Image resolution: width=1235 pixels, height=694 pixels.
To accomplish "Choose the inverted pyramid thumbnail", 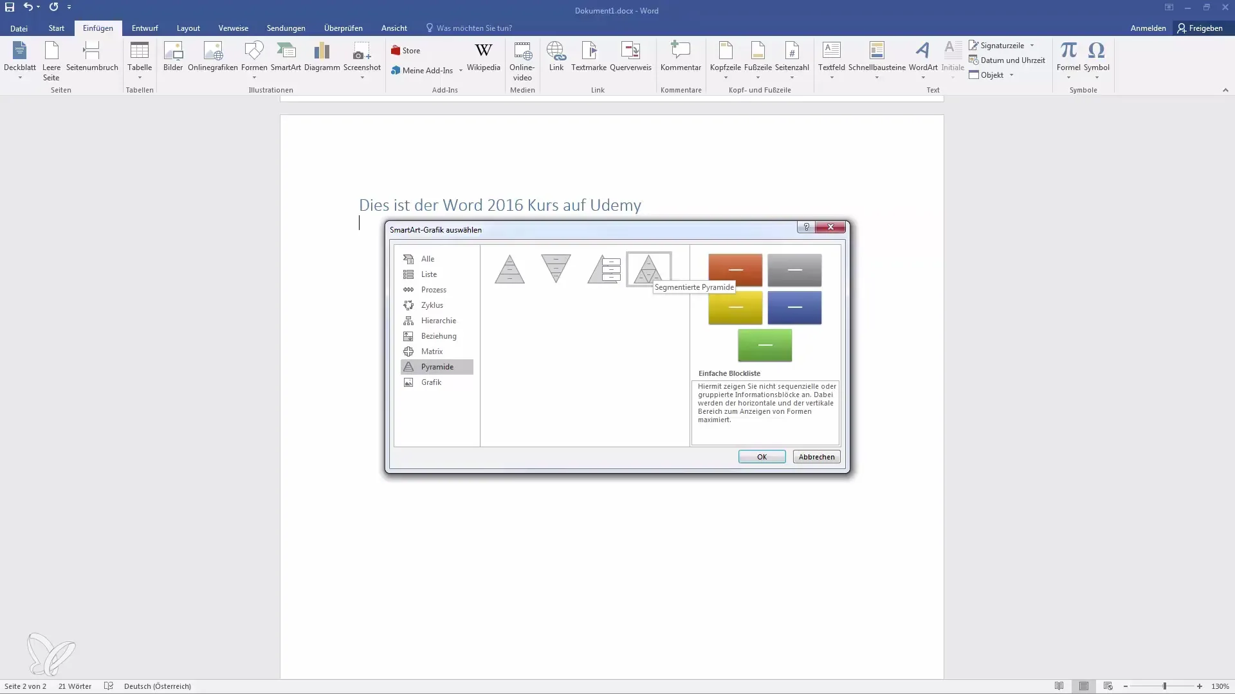I will (x=556, y=269).
